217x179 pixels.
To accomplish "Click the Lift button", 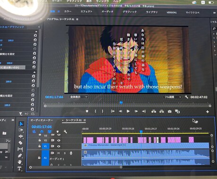I will click(154, 112).
